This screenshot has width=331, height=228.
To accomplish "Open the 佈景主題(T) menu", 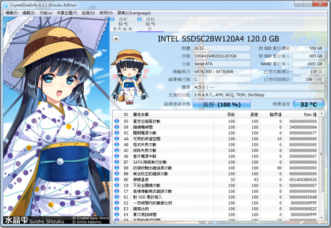I will (x=67, y=13).
